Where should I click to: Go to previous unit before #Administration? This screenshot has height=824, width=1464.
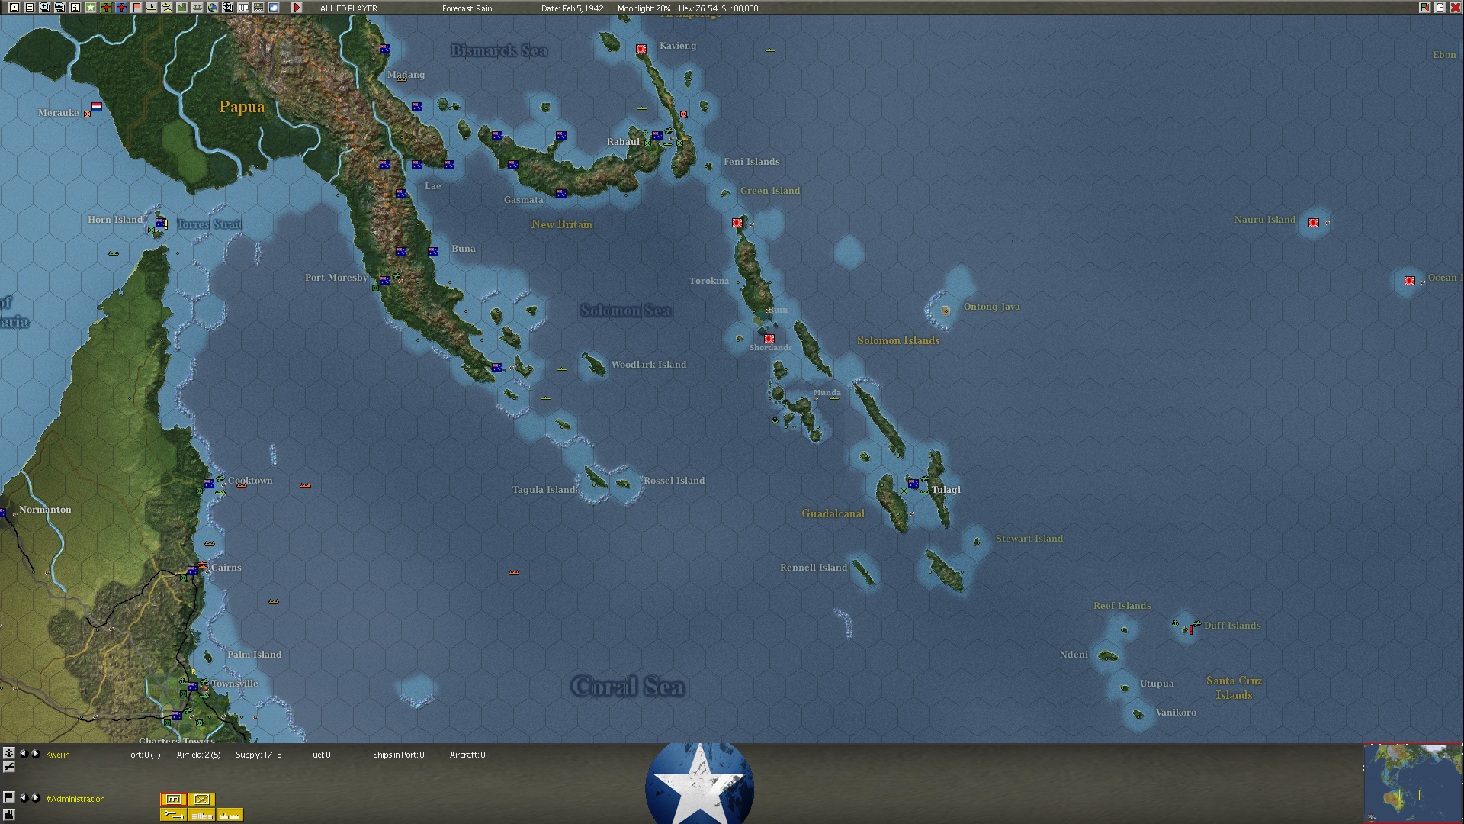24,797
